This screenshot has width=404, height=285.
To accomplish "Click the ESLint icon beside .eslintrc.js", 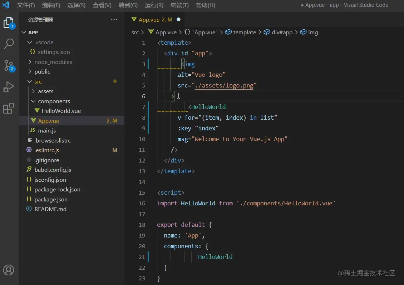I will coord(29,150).
